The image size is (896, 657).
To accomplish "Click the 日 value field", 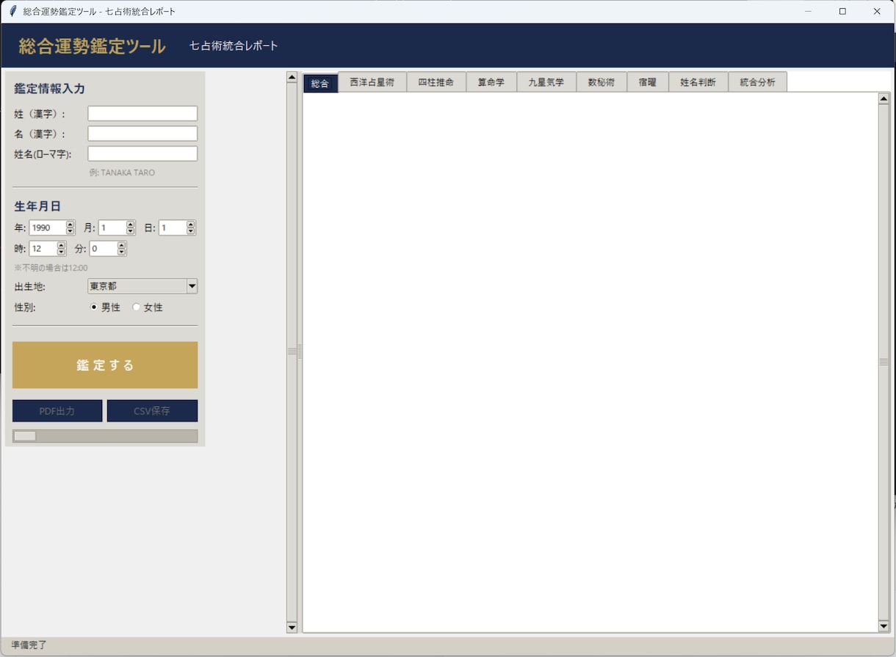I will [173, 228].
